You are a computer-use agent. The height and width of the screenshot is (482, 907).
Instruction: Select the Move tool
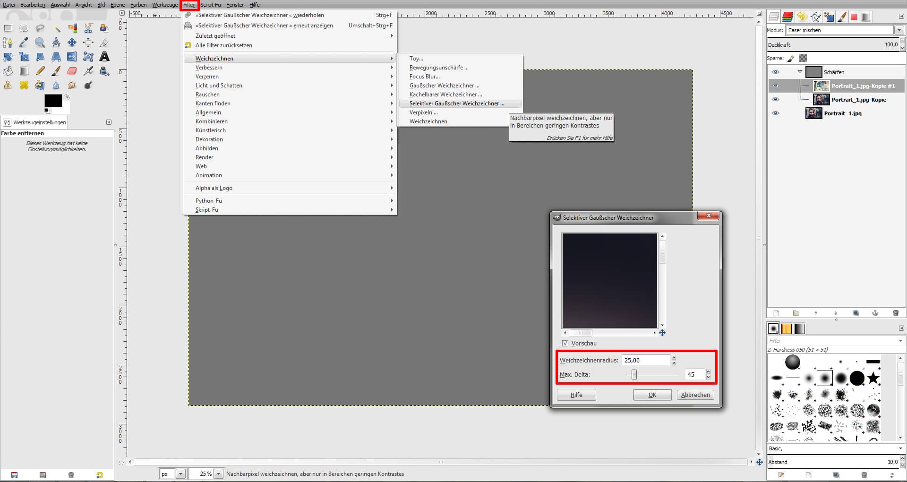coord(72,43)
